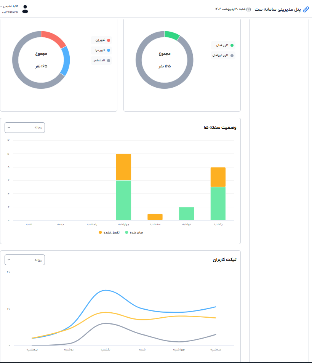Viewport: 312px width, 363px height.
Task: Click the red dot for کاربر زن legend
Action: tap(109, 40)
